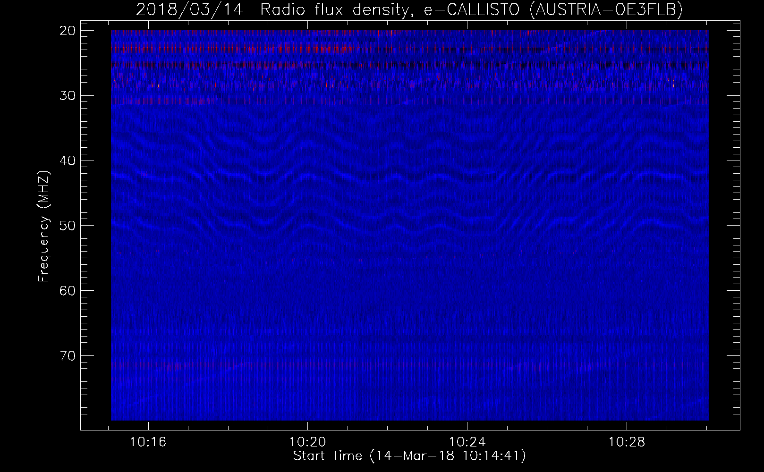Click the 10:16 time axis label
The height and width of the screenshot is (472, 764).
coord(148,442)
